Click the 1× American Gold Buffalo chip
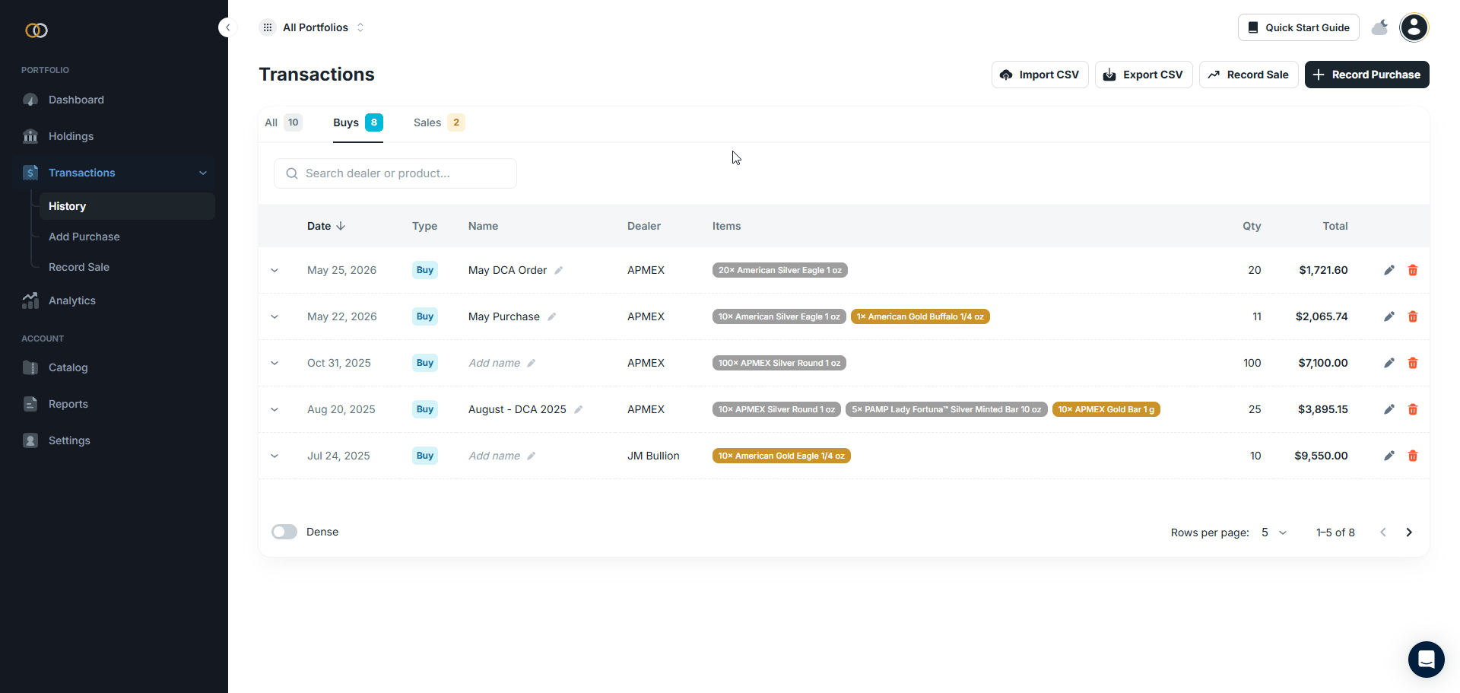This screenshot has height=693, width=1460. (x=920, y=316)
